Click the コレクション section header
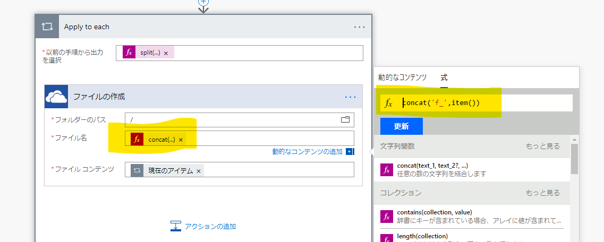Viewport: 604px width, 242px height. [472, 193]
